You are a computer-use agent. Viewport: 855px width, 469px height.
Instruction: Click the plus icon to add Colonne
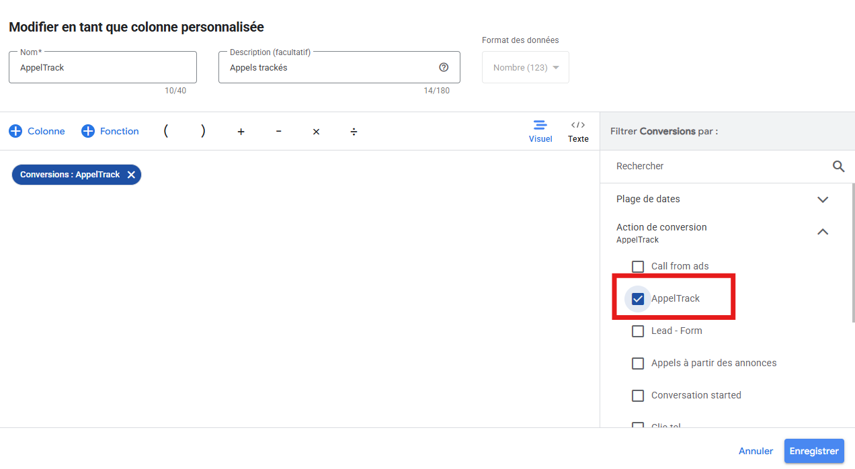click(x=15, y=132)
